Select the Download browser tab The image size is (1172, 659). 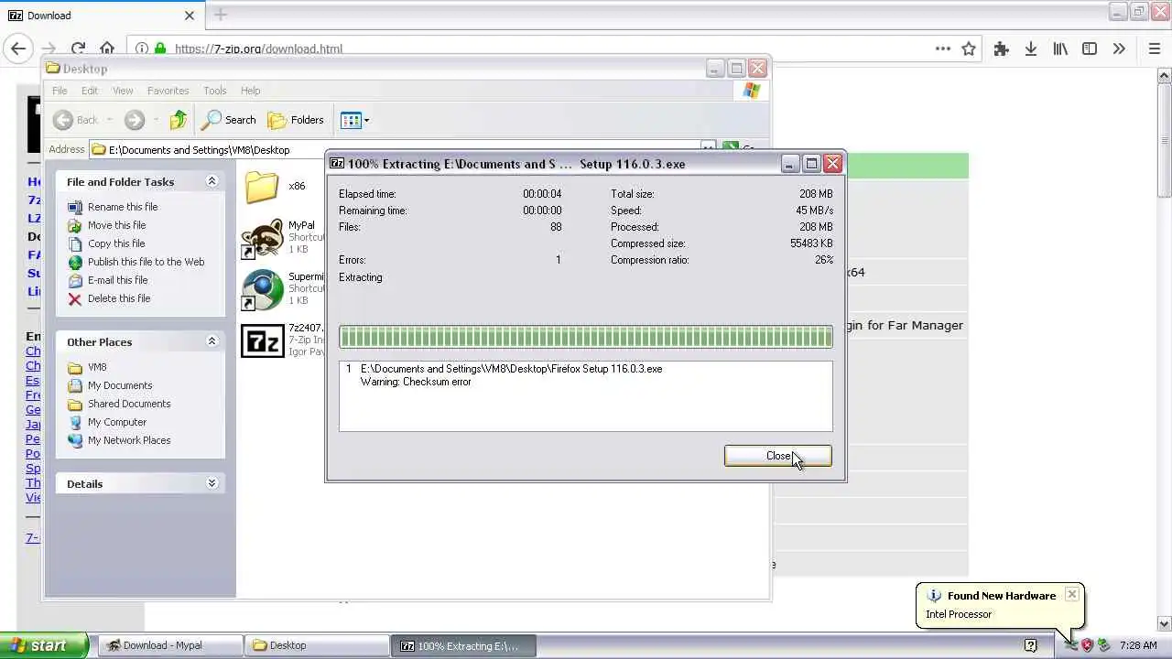pos(101,16)
